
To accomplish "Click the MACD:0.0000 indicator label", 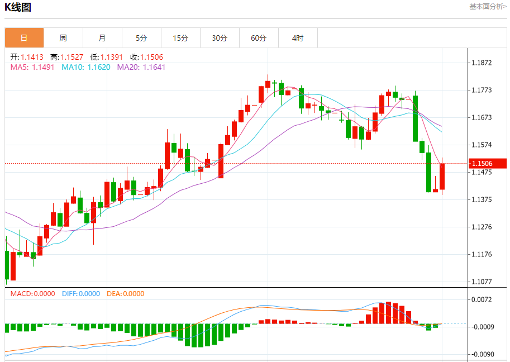I will point(32,294).
